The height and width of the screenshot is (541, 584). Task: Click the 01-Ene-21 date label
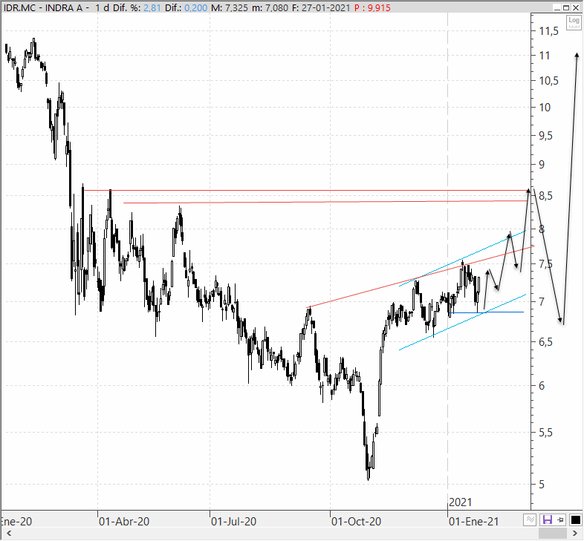(x=474, y=522)
